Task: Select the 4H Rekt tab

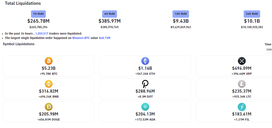Action: (x=109, y=14)
